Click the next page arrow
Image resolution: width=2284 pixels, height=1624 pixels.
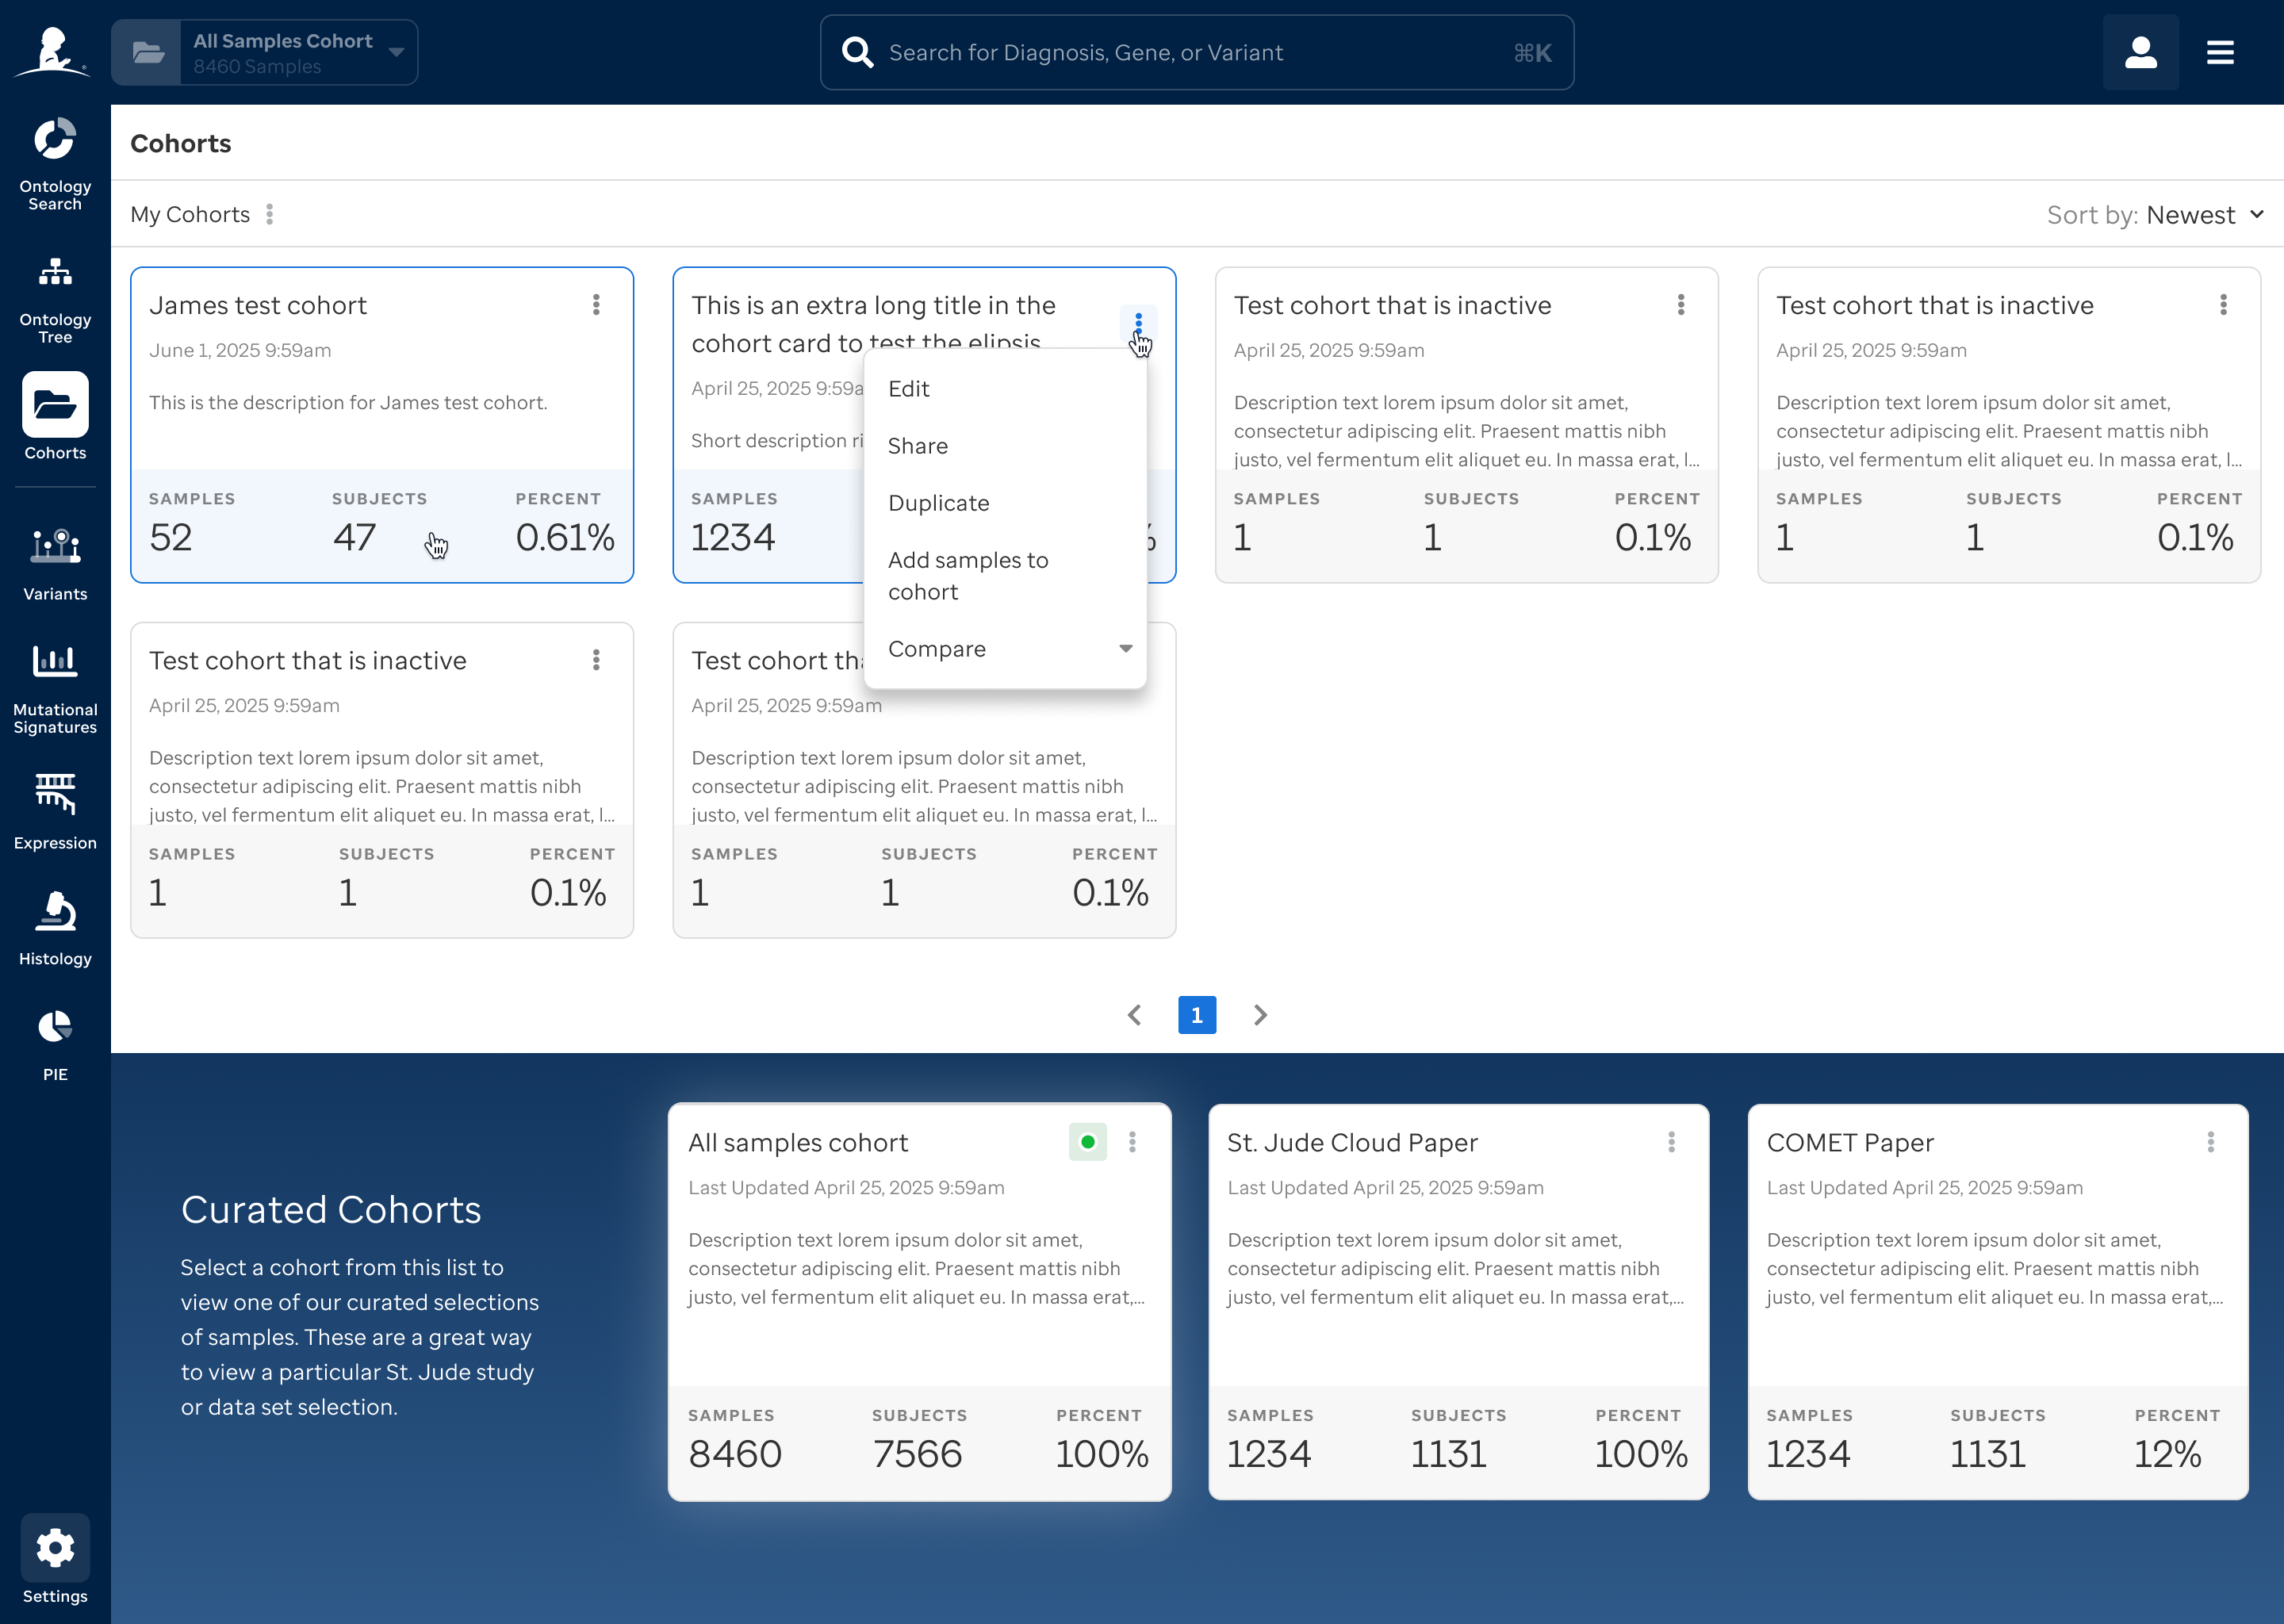[x=1260, y=1015]
